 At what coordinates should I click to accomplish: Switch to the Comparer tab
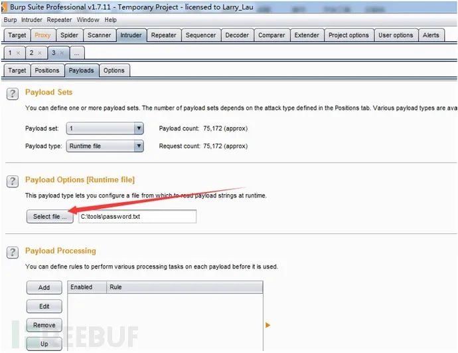pos(271,35)
